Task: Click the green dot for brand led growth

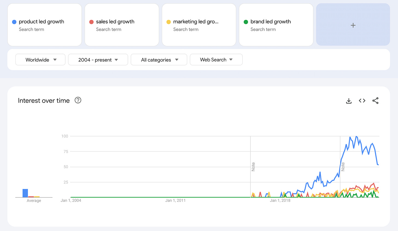Action: (x=246, y=22)
